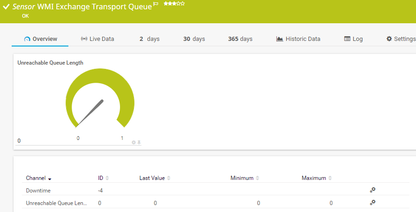The width and height of the screenshot is (416, 212).
Task: Open Downtime channel settings gear
Action: (x=372, y=190)
